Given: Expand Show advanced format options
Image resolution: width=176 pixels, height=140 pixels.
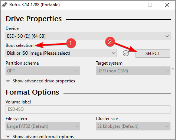Looking at the screenshot, I should click(40, 137).
